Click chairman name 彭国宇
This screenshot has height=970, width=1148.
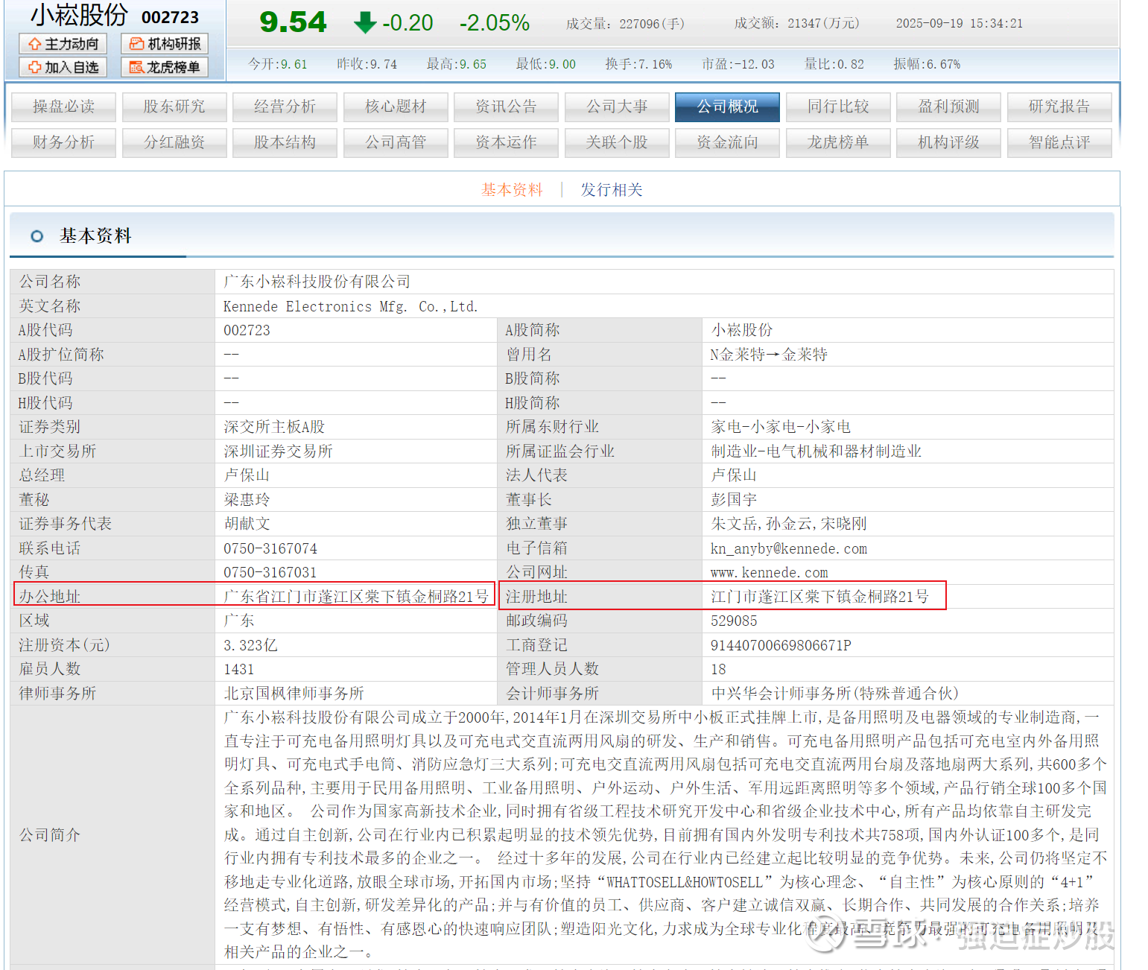[x=734, y=500]
